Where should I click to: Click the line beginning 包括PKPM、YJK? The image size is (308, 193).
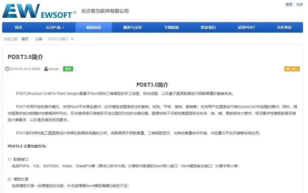tap(125, 166)
